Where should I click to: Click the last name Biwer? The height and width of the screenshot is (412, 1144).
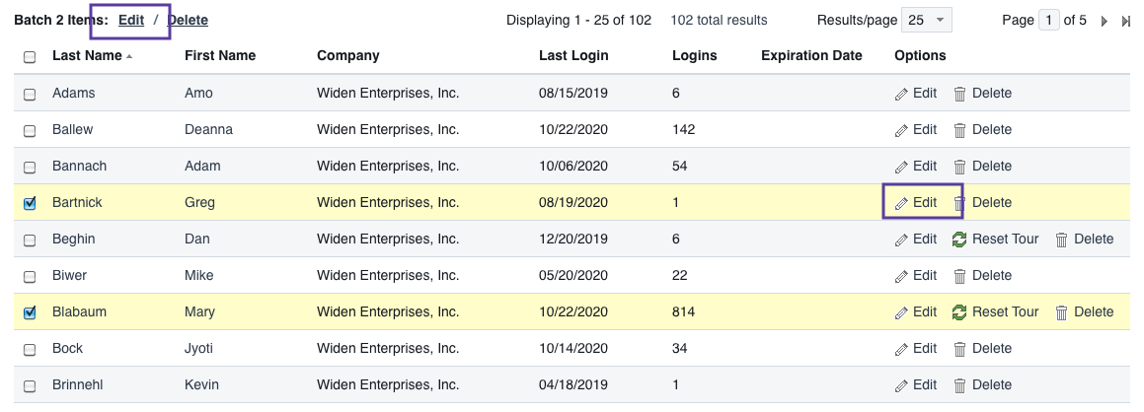[x=69, y=275]
